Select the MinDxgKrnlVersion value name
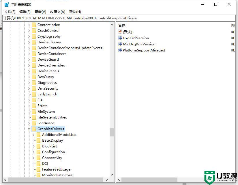238x185 pixels. [x=139, y=44]
